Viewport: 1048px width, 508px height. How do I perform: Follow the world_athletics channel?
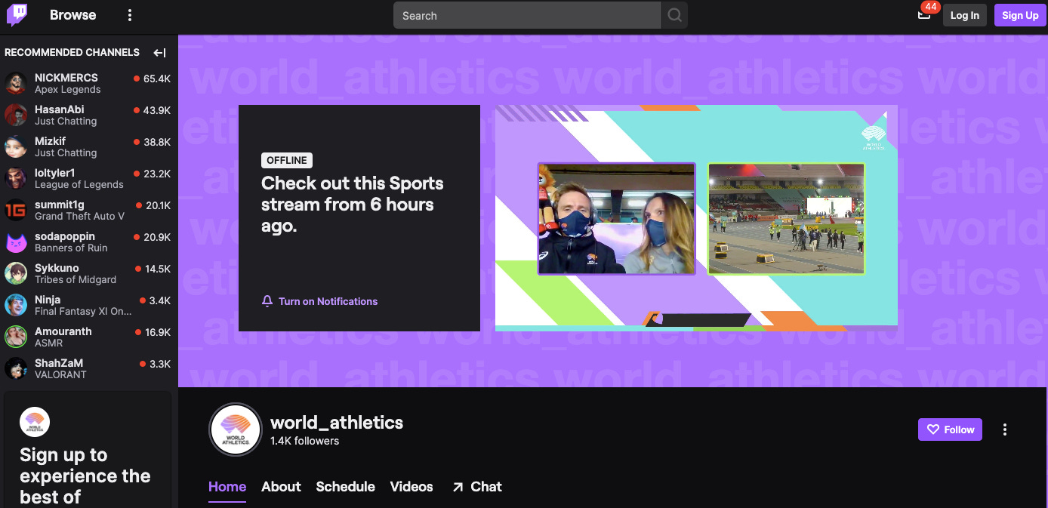click(950, 429)
